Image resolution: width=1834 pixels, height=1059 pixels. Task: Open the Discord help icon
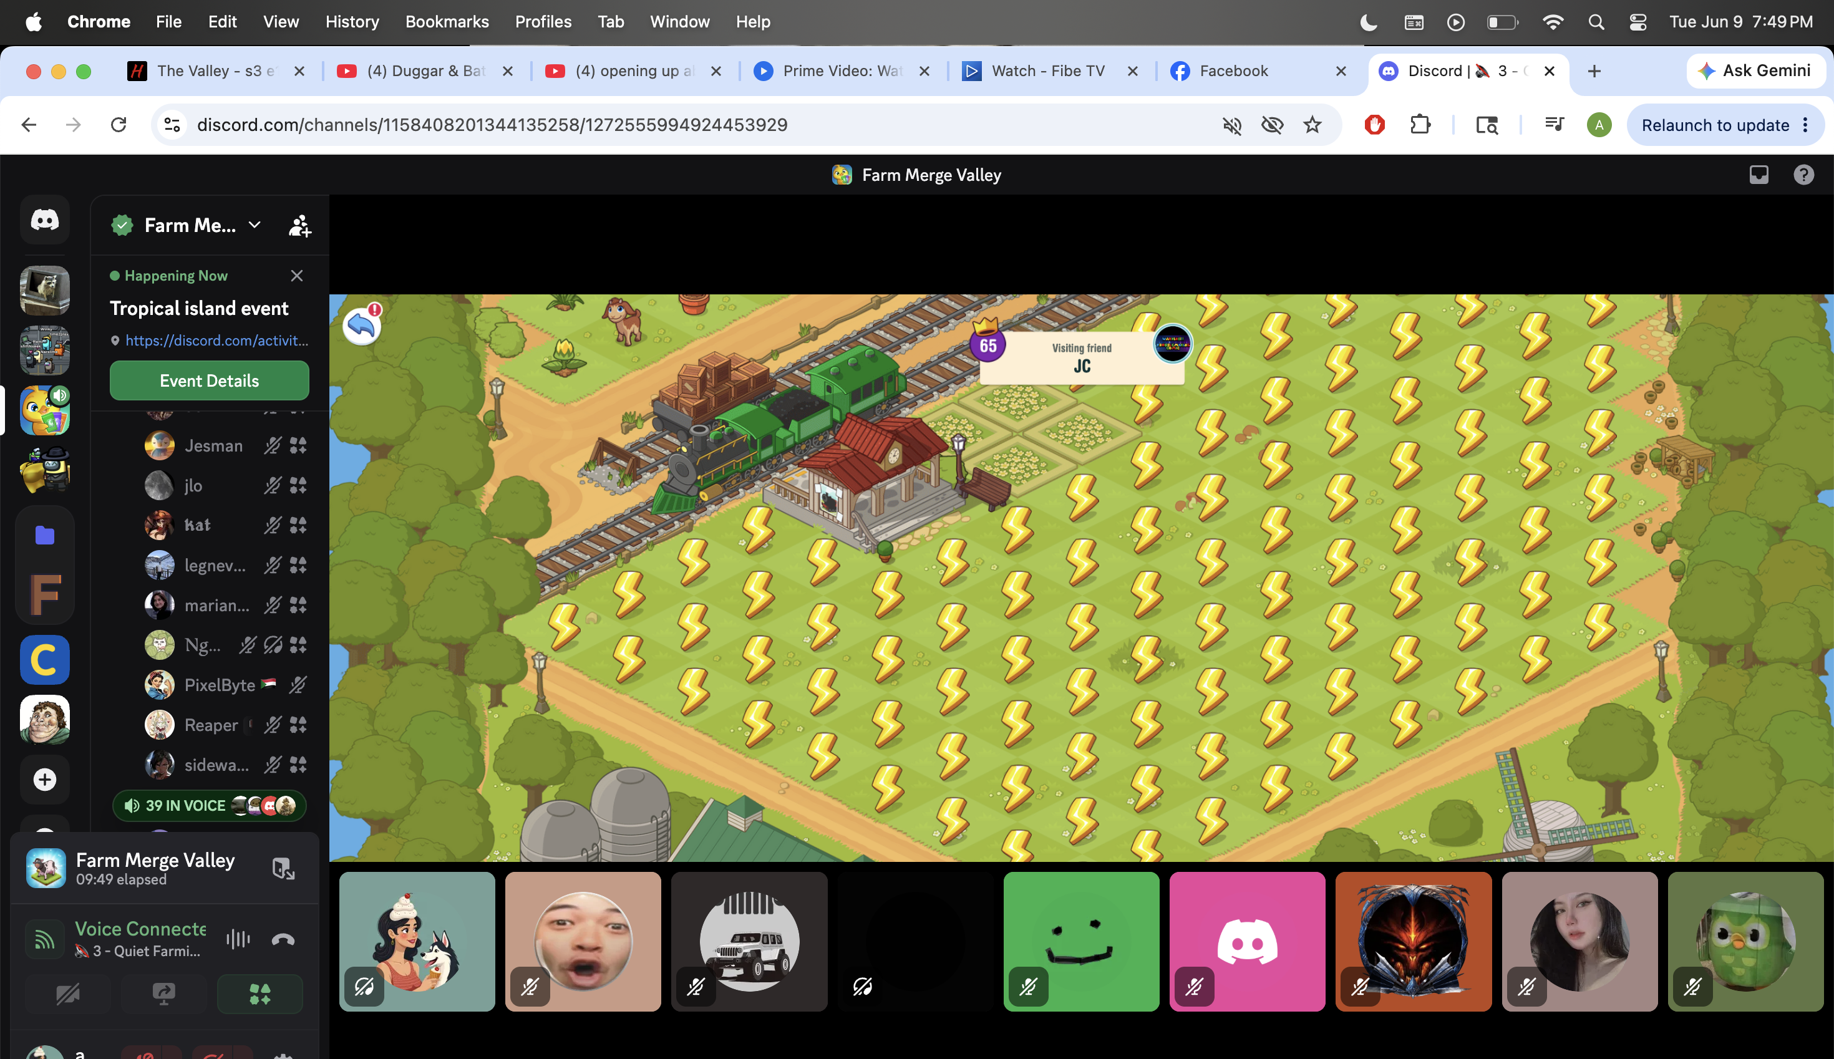[1803, 175]
